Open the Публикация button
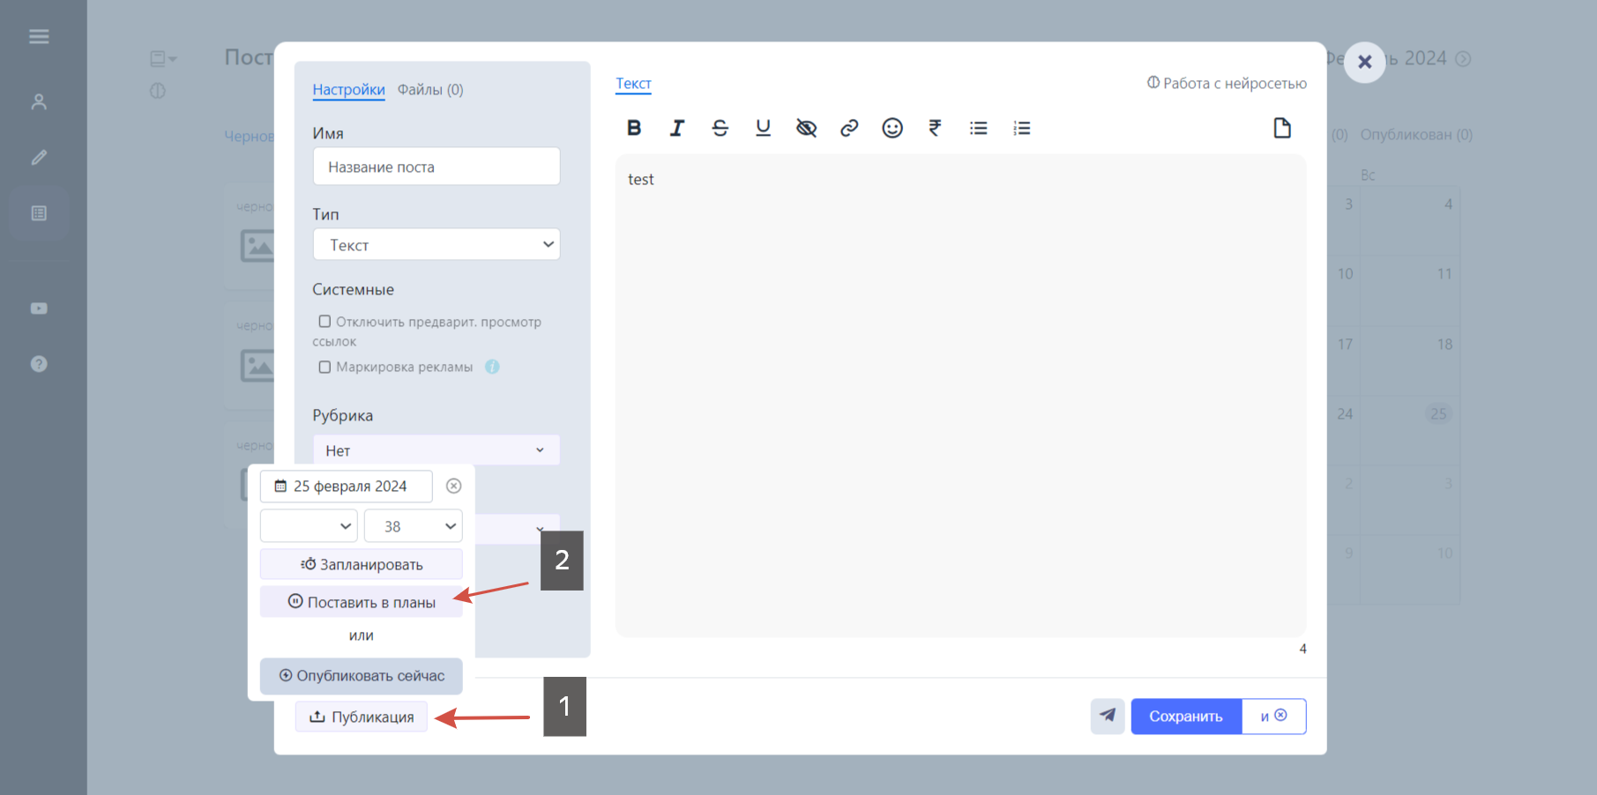 point(362,717)
